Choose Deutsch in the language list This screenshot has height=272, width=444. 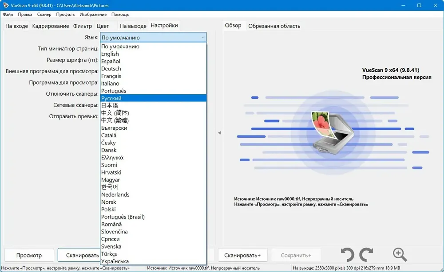[x=153, y=69]
